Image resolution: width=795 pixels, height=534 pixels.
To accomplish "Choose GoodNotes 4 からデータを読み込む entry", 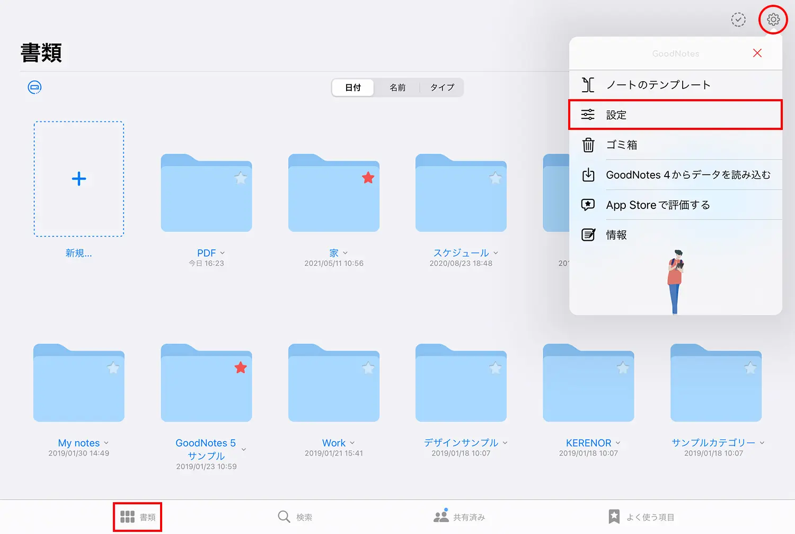I will pos(676,174).
